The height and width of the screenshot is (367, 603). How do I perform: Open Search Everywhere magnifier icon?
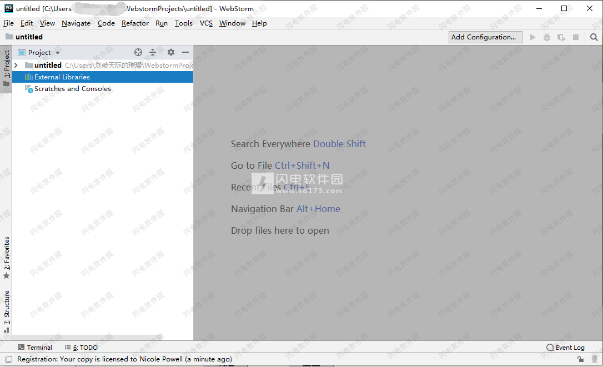[x=594, y=37]
